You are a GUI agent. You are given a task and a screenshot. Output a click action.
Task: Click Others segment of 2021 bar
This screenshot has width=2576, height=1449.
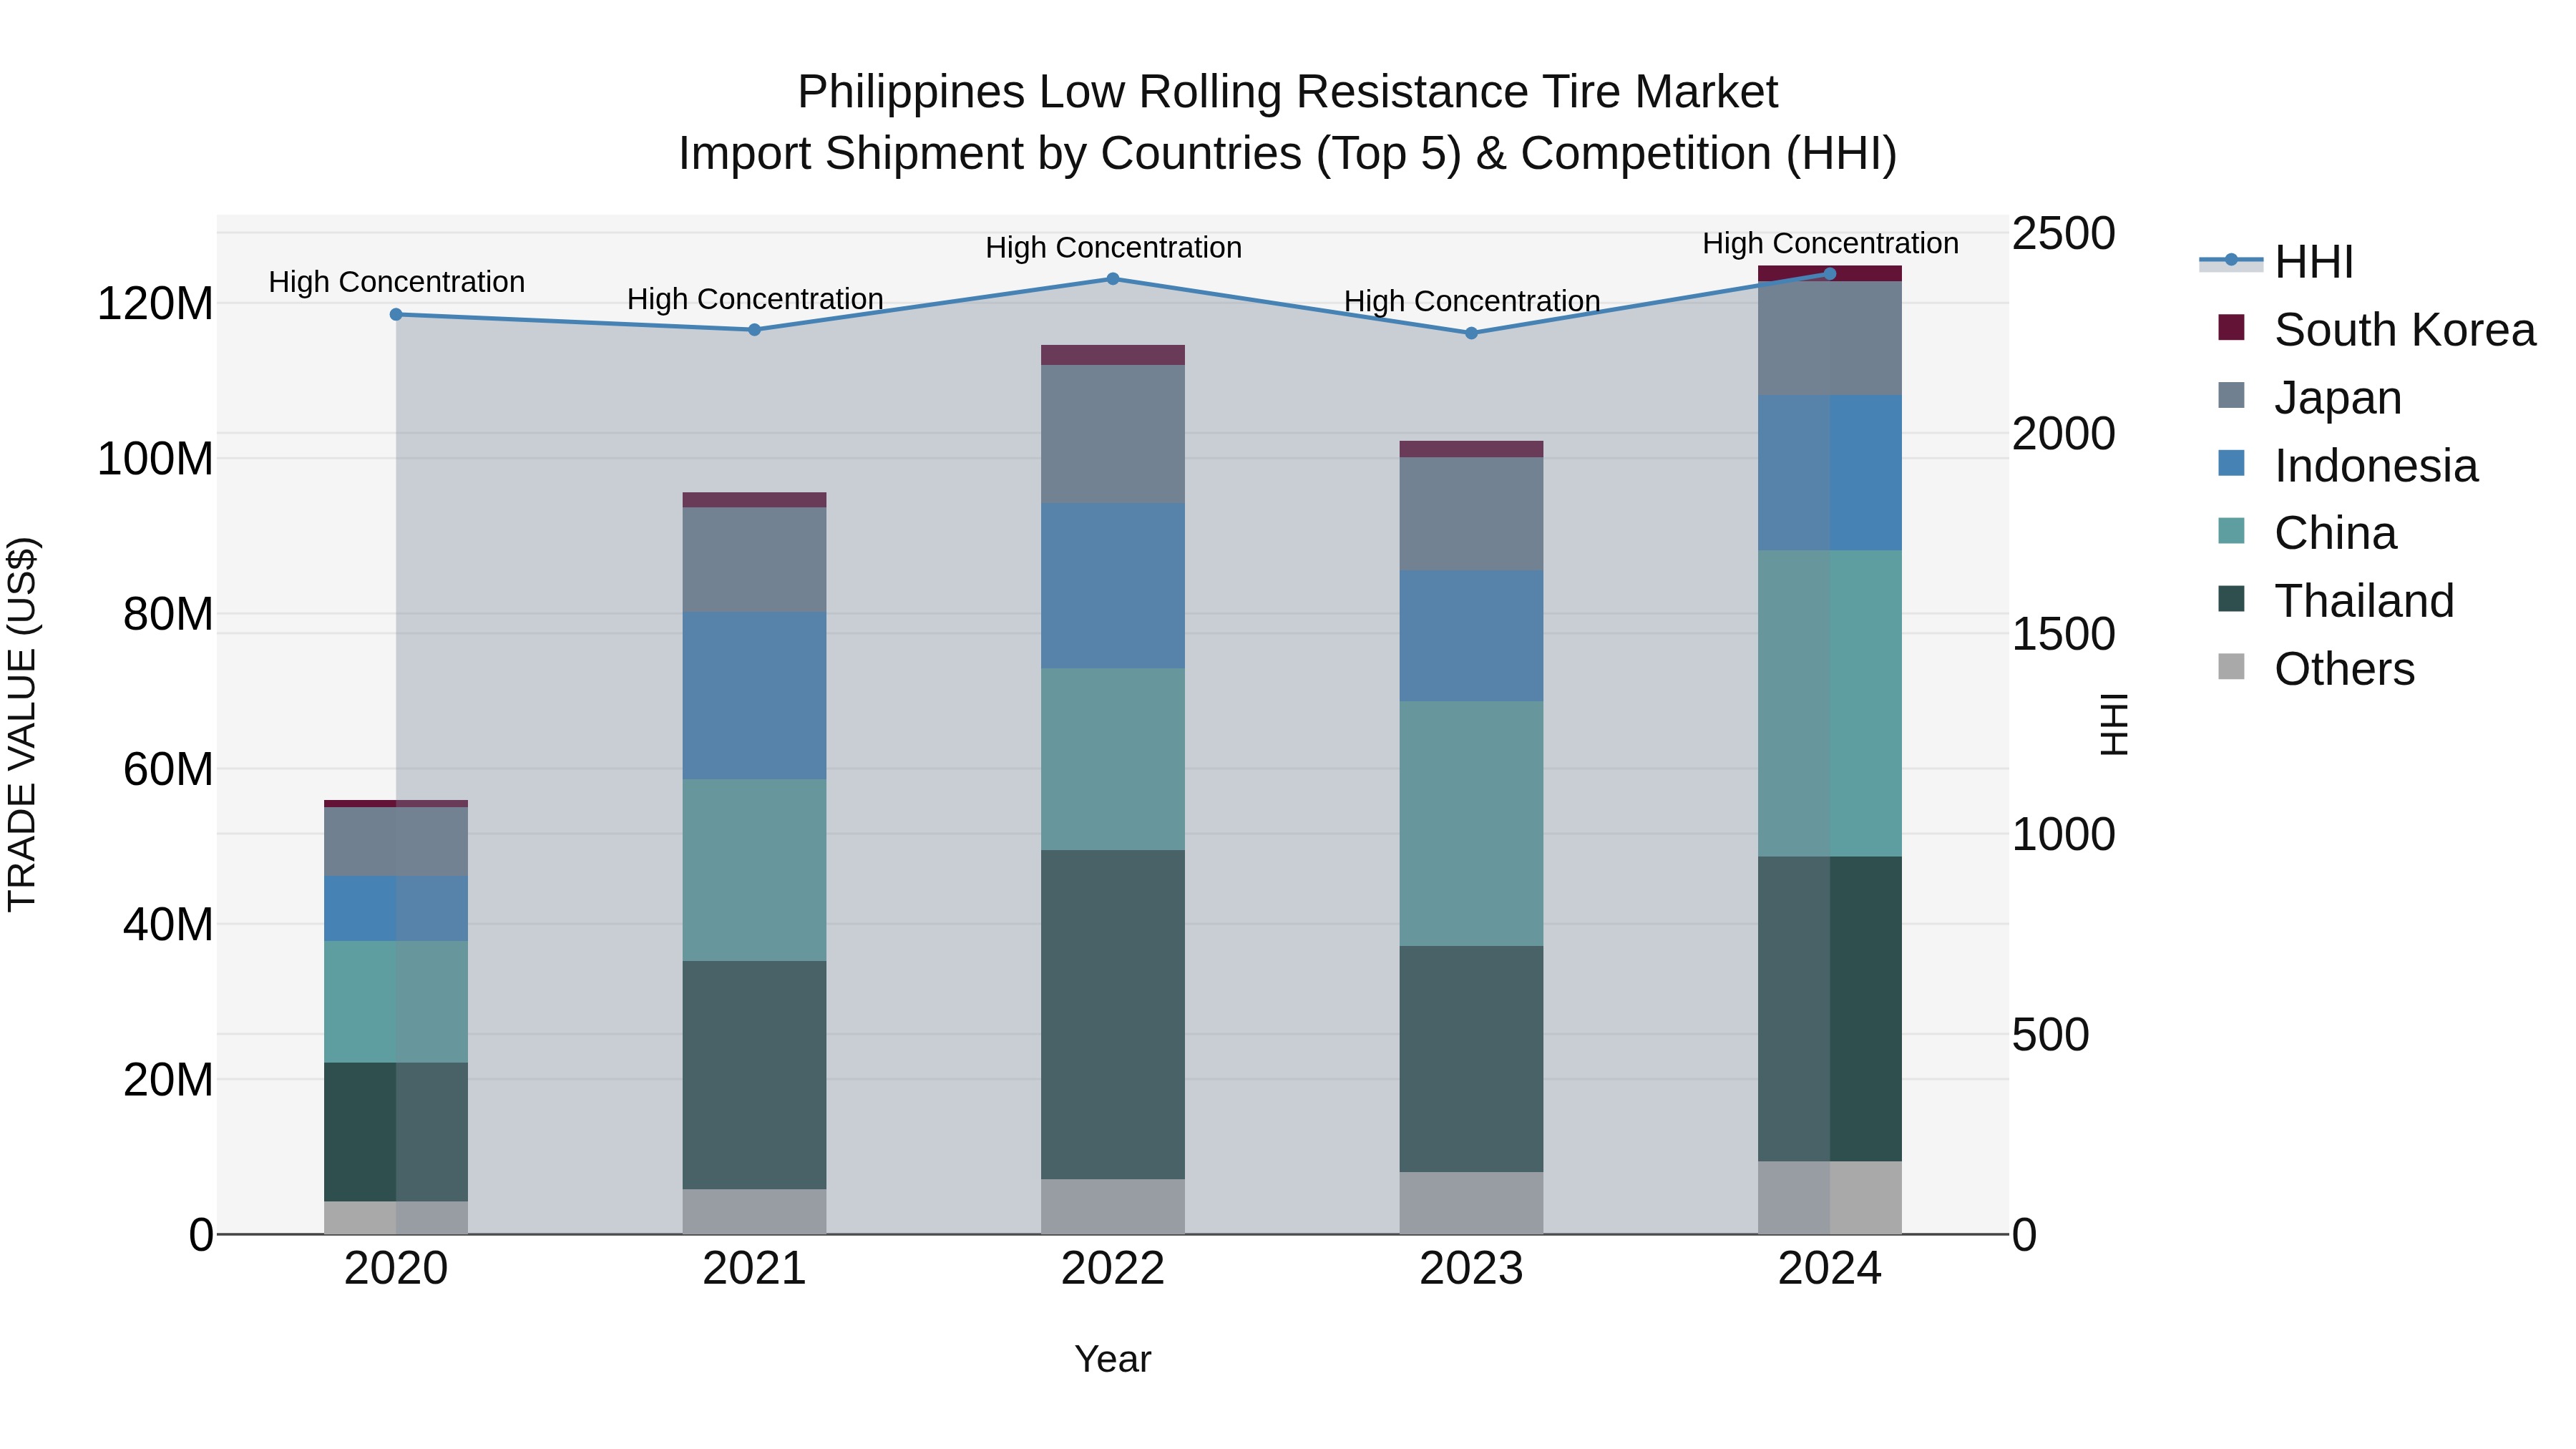pyautogui.click(x=755, y=1211)
